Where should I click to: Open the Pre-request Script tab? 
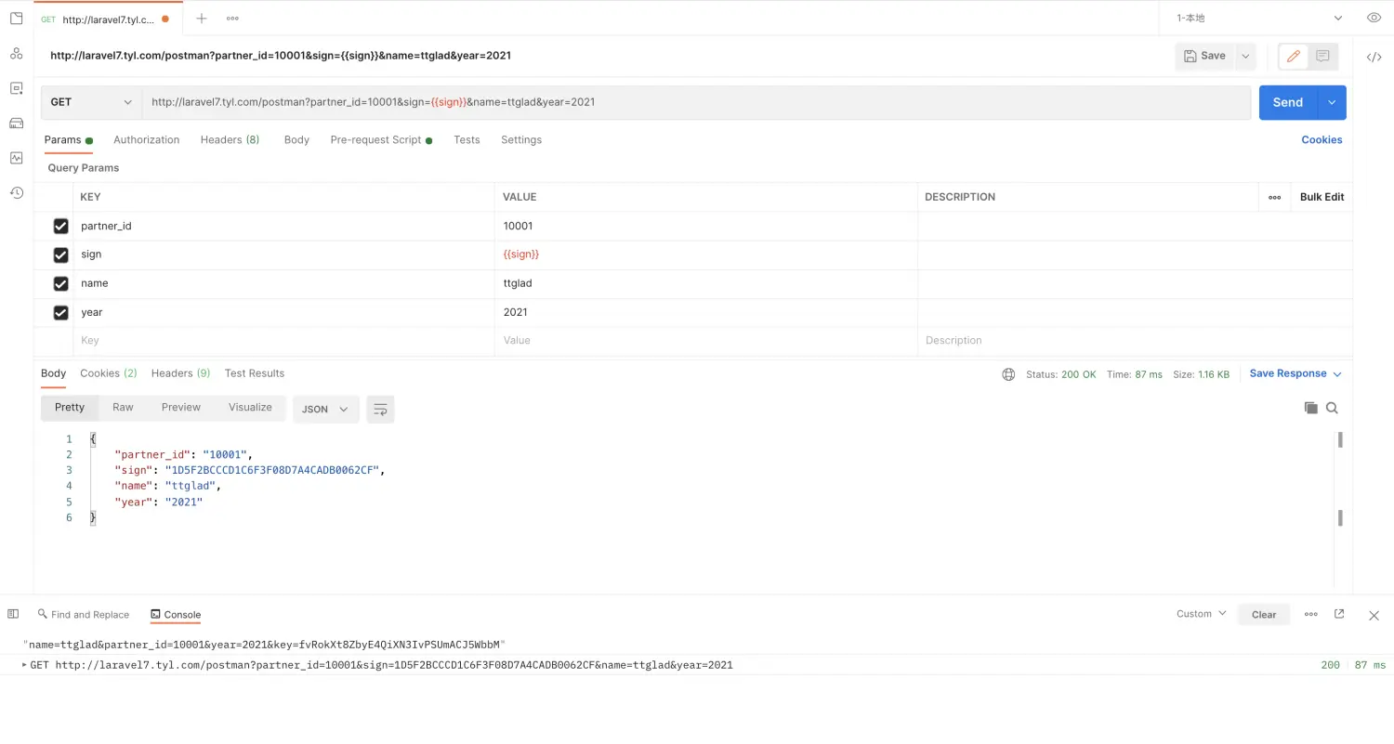[x=381, y=139]
